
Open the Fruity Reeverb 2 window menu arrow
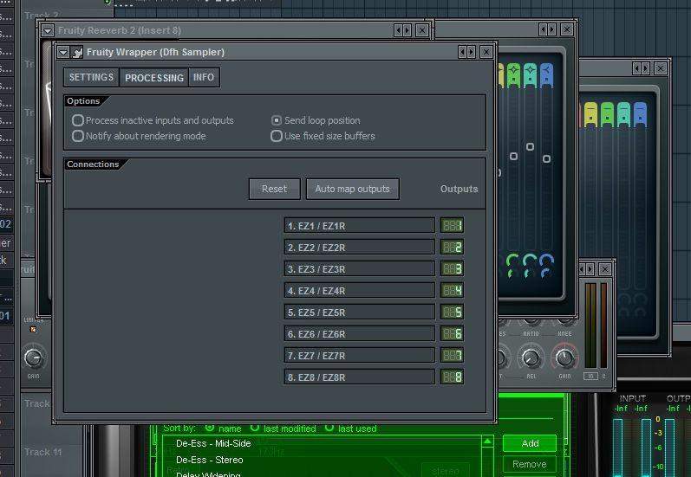(49, 30)
